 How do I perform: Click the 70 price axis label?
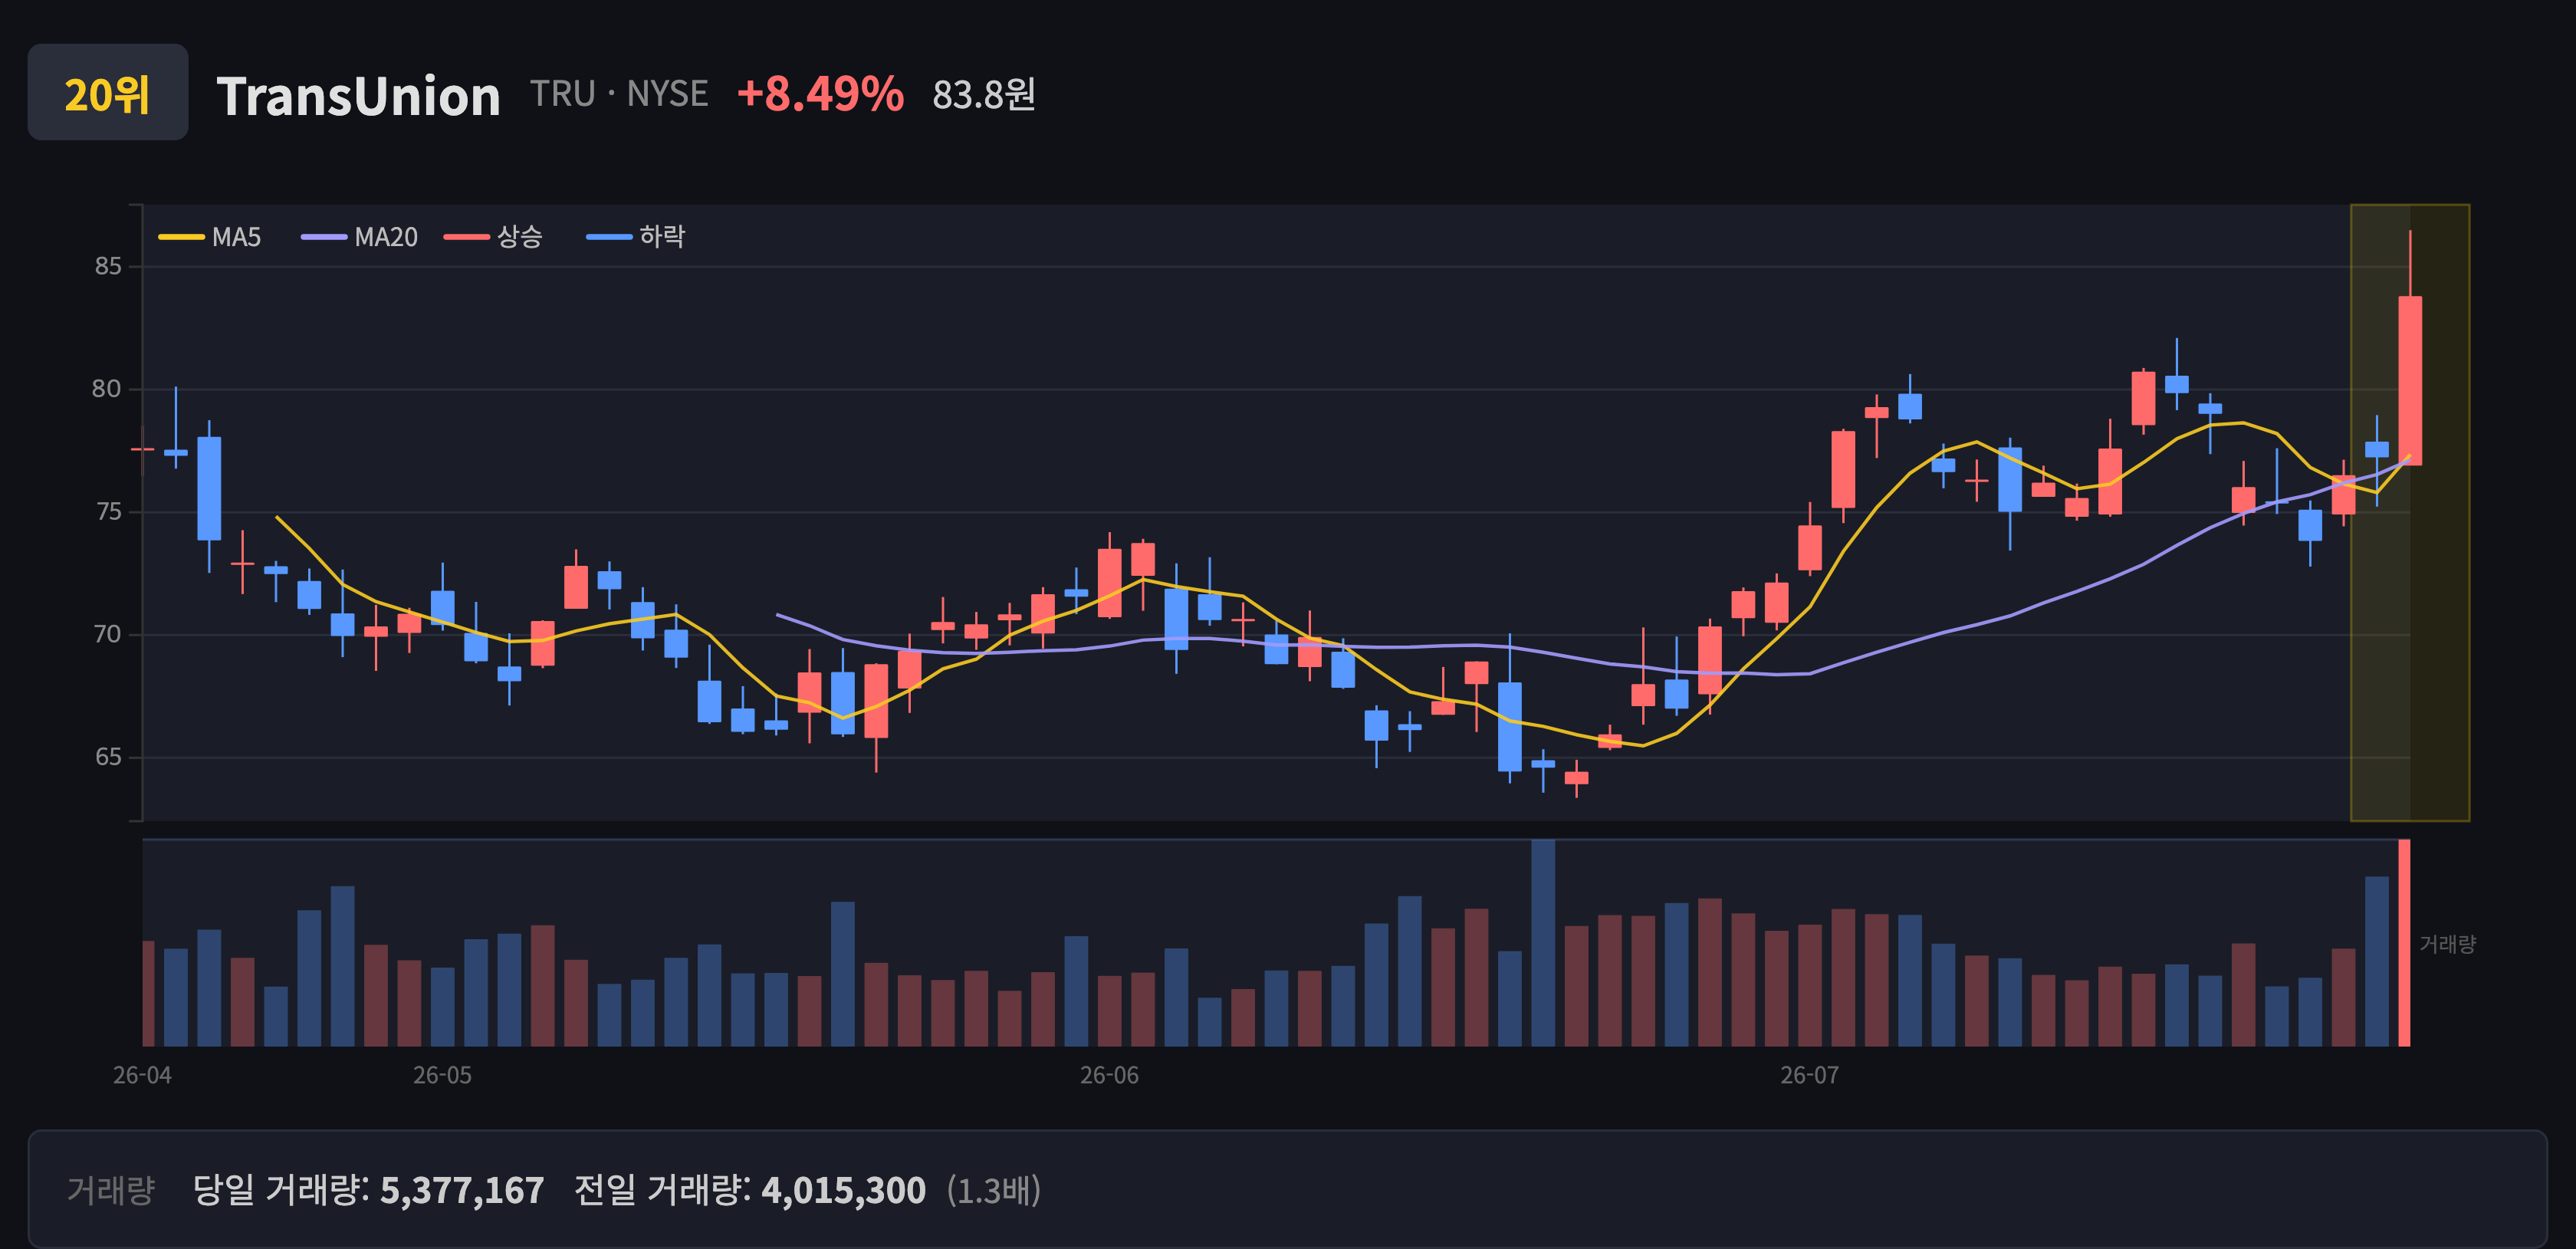pos(107,634)
